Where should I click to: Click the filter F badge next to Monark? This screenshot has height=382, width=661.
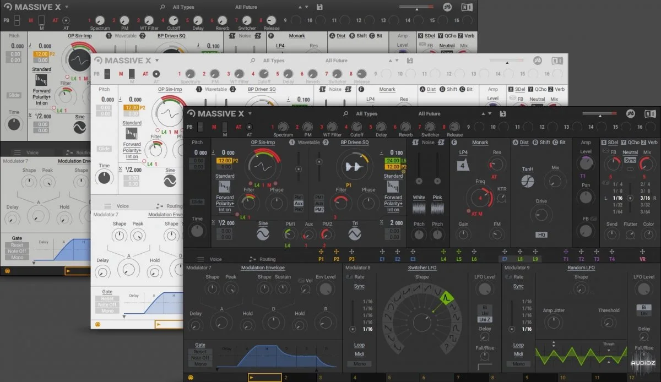(x=454, y=143)
